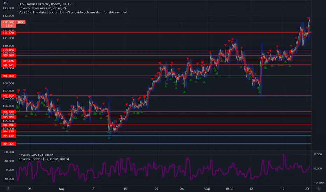The width and height of the screenshot is (326, 192).
Task: Select the Kovach OBV indicator legend
Action: point(36,155)
